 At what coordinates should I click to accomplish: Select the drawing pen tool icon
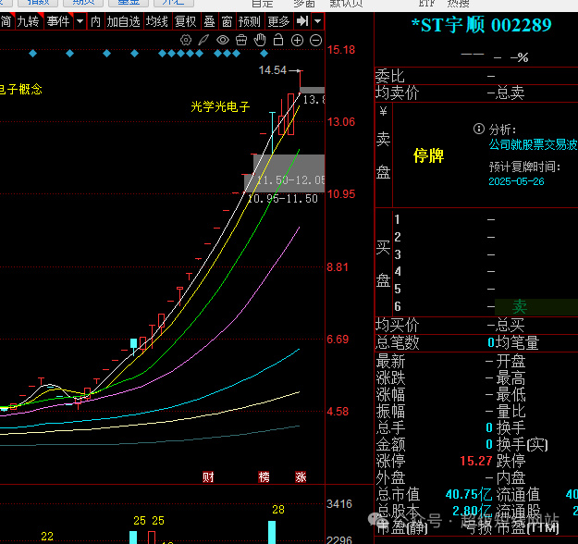click(x=203, y=40)
